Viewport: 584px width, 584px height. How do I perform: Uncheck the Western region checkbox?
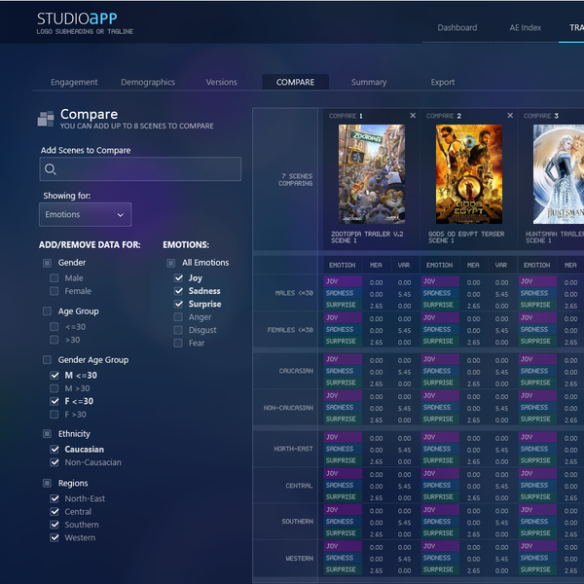[x=55, y=537]
